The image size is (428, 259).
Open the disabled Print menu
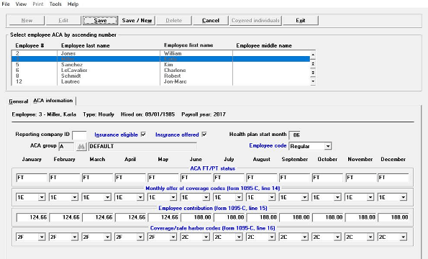coord(38,4)
